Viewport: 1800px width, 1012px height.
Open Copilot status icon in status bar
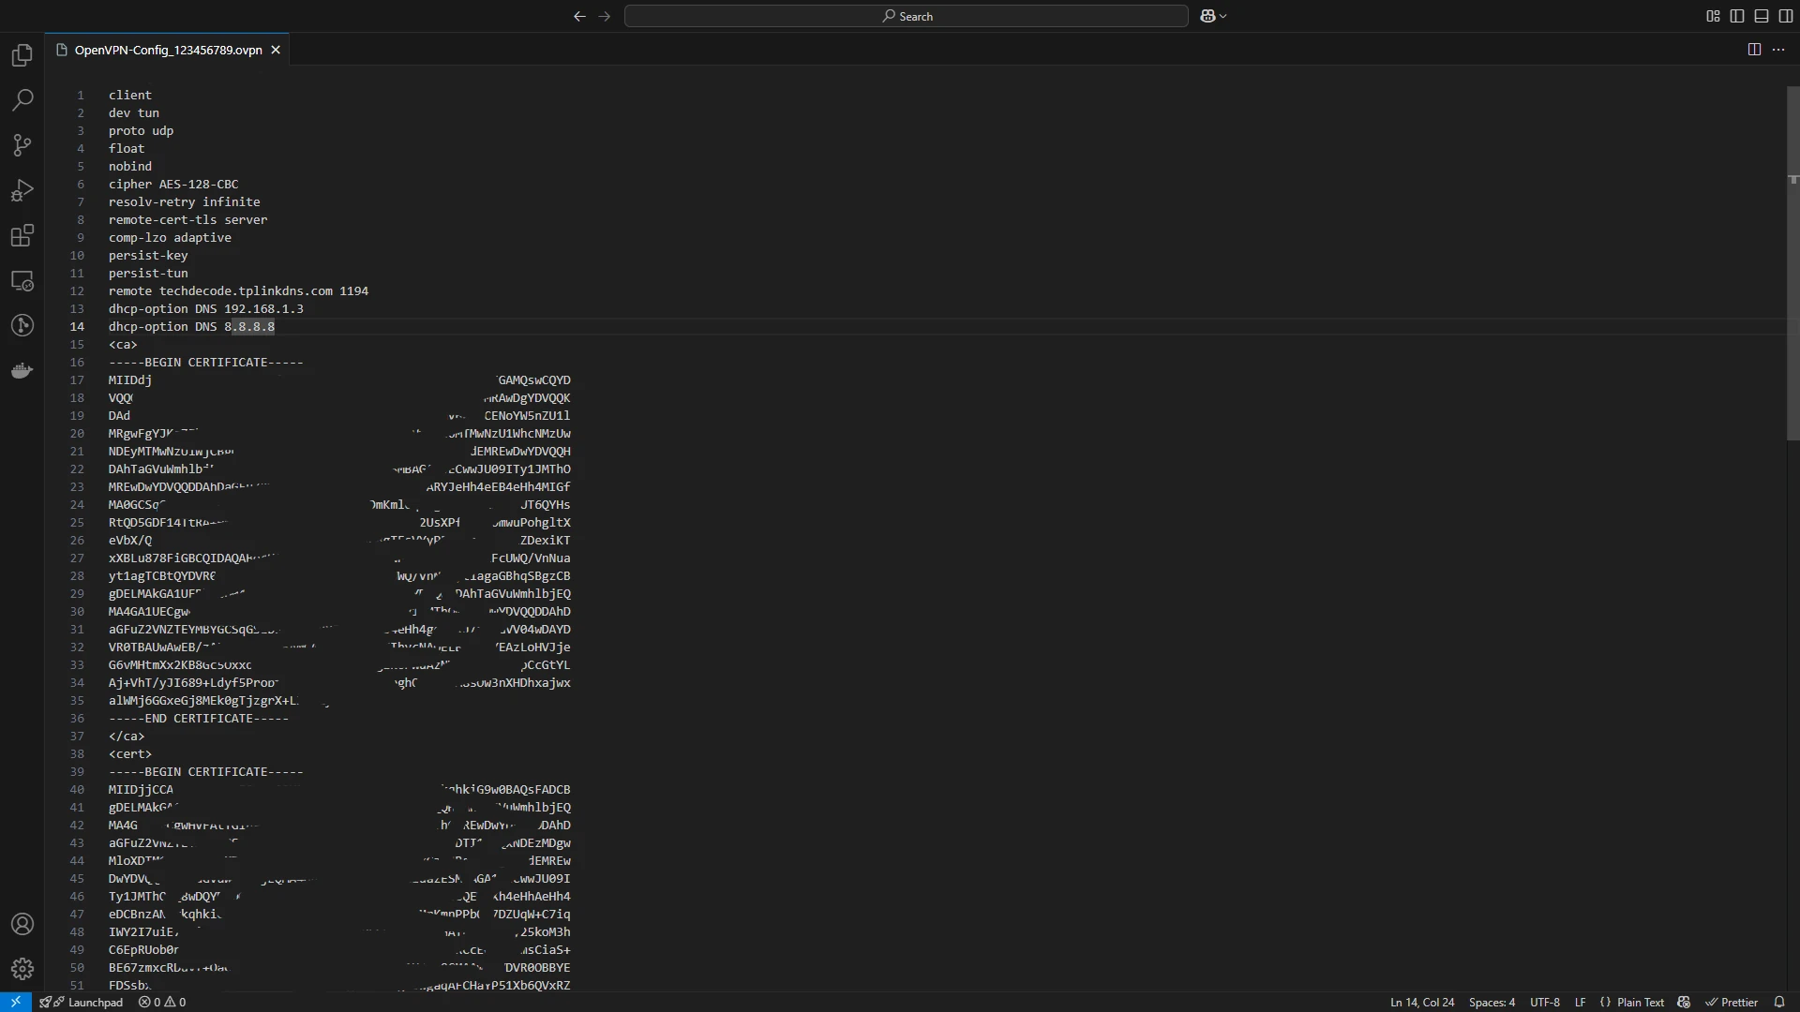(x=1684, y=1002)
